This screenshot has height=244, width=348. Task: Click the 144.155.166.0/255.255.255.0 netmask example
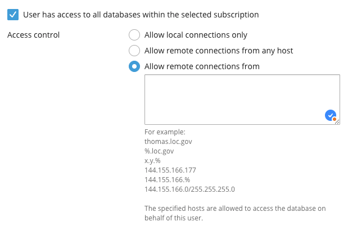click(x=189, y=189)
